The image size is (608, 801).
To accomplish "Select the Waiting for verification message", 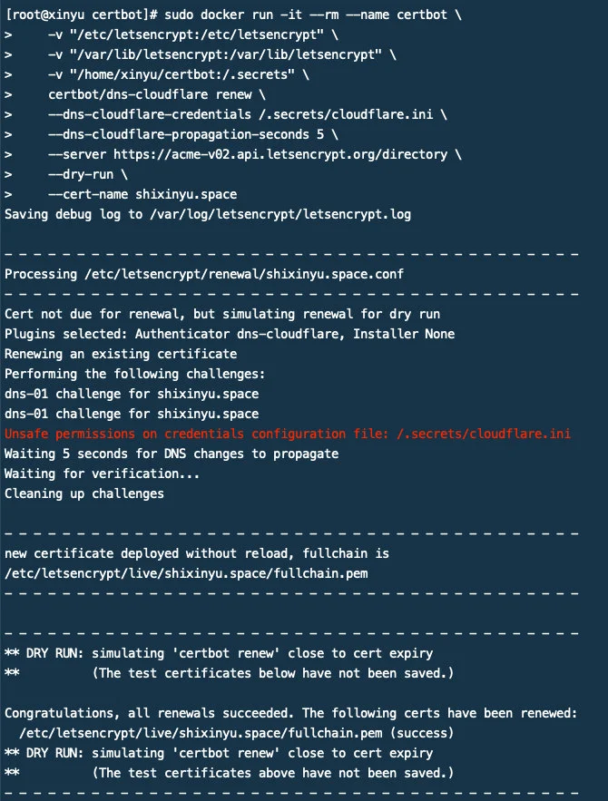I will tap(103, 474).
